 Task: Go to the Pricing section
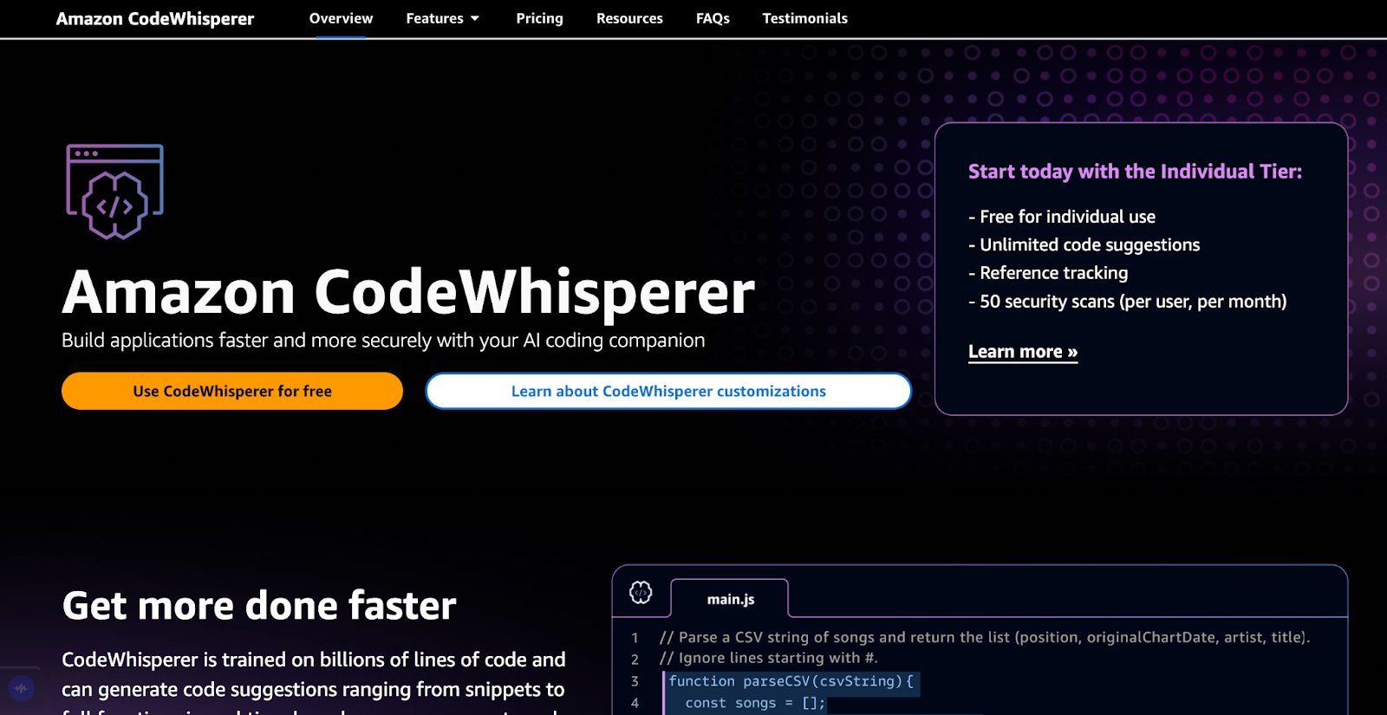539,19
